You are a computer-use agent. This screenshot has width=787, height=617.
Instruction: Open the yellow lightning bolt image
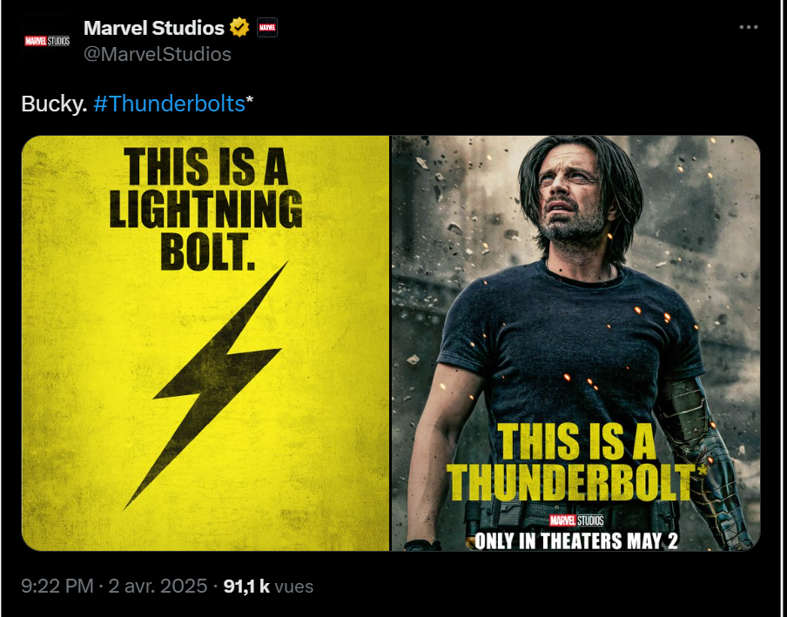coord(205,343)
